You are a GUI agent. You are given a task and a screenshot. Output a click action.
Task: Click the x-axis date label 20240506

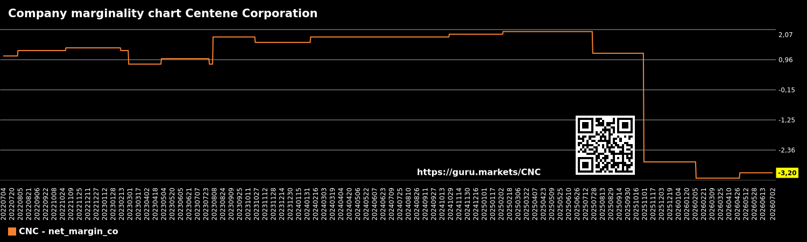358,204
